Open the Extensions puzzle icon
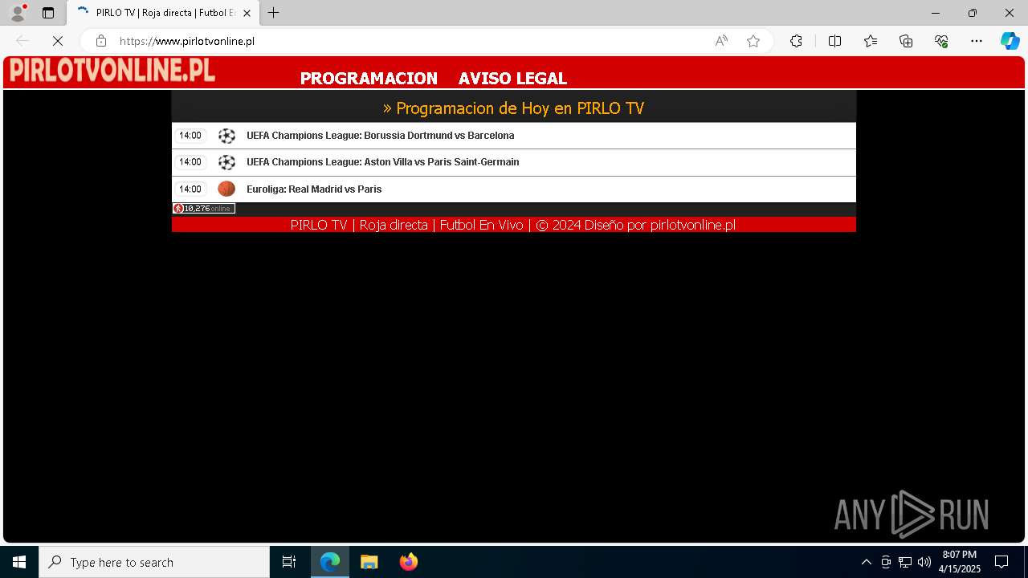The width and height of the screenshot is (1028, 578). [796, 41]
